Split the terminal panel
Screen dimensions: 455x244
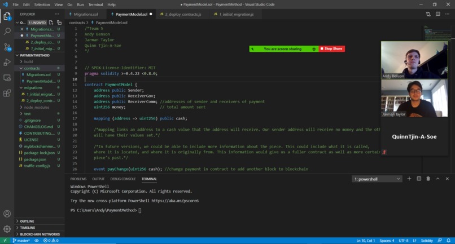tap(419, 179)
